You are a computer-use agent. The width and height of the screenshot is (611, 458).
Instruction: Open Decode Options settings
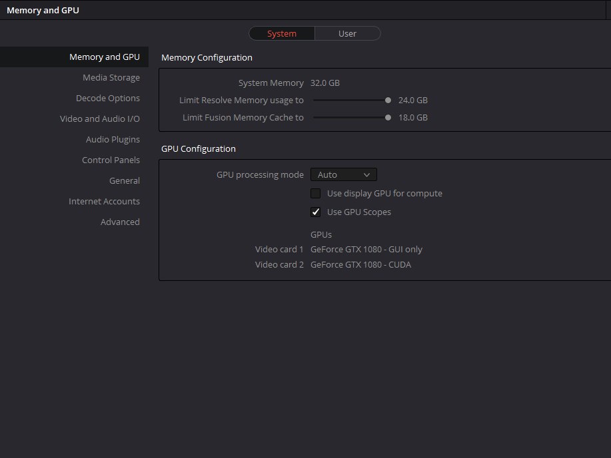[x=108, y=98]
